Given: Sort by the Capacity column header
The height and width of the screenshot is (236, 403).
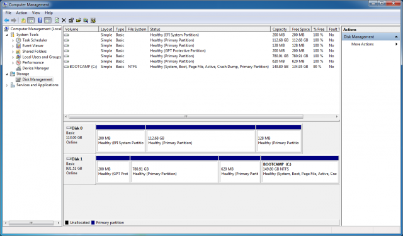Looking at the screenshot, I should click(x=280, y=29).
